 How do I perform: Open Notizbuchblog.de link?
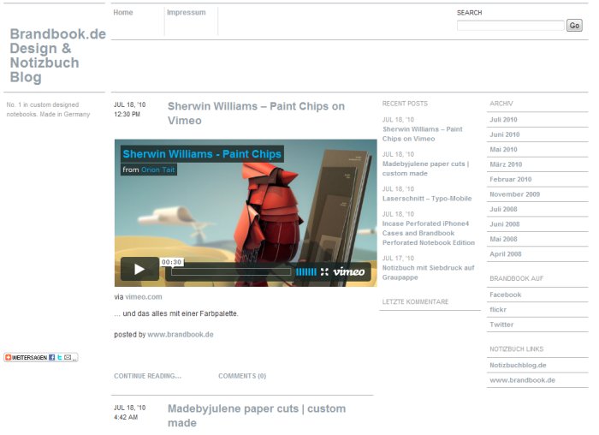[x=518, y=365]
